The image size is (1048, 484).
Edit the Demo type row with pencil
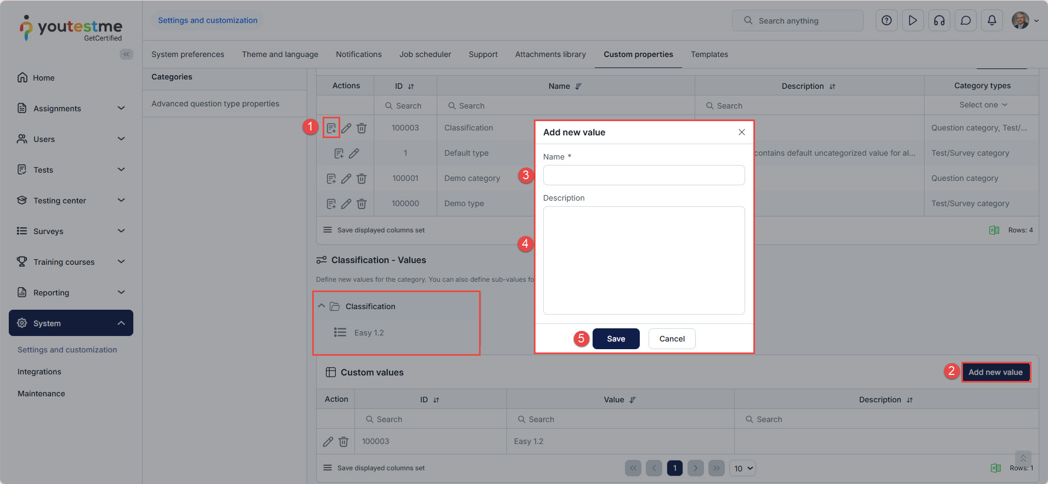point(346,204)
